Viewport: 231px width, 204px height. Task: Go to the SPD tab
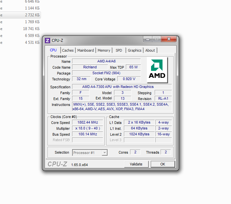pos(119,50)
